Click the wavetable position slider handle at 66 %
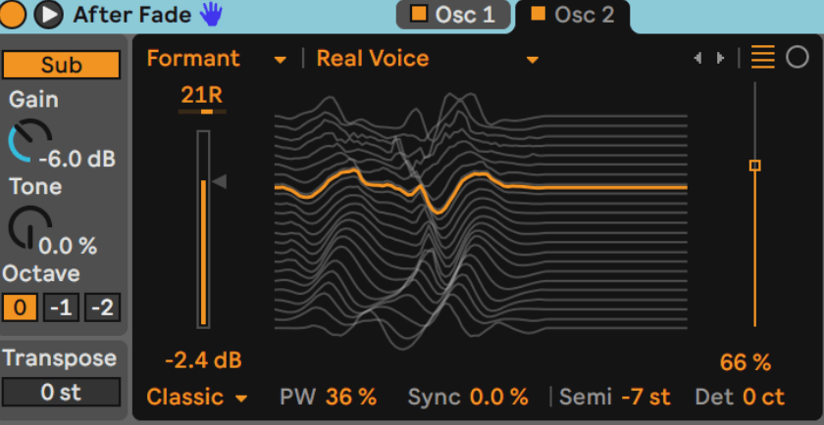The height and width of the screenshot is (425, 824). [x=754, y=165]
